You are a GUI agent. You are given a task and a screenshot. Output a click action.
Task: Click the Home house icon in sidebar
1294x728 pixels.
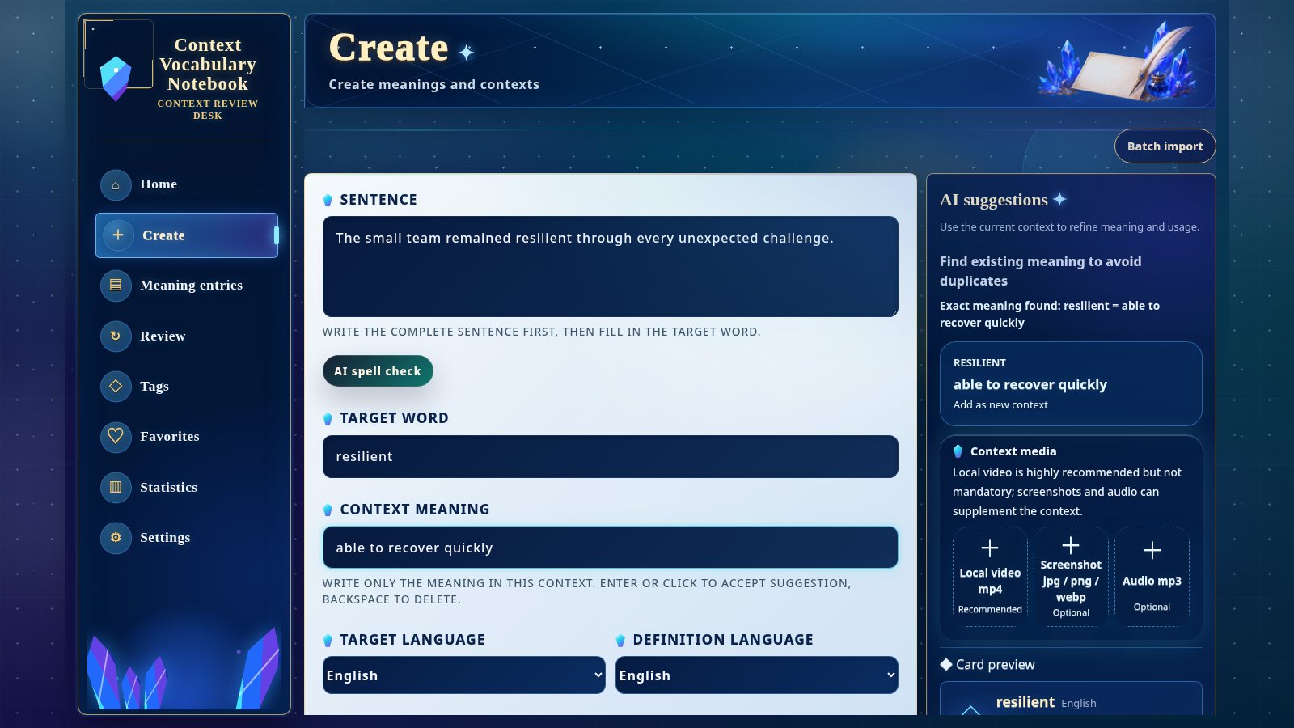click(116, 185)
